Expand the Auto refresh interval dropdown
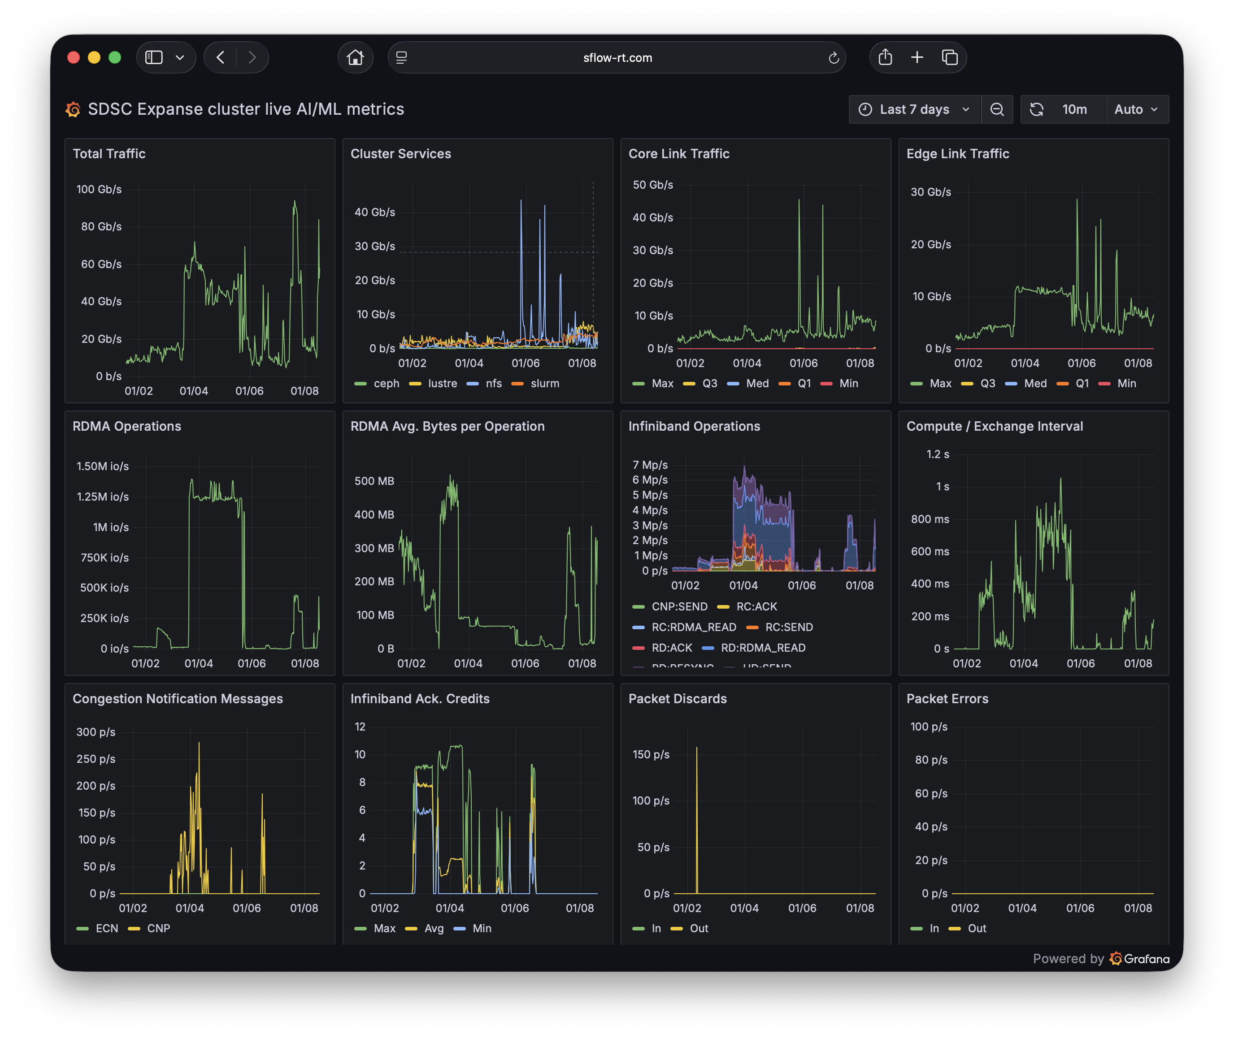1234x1038 pixels. (1136, 109)
